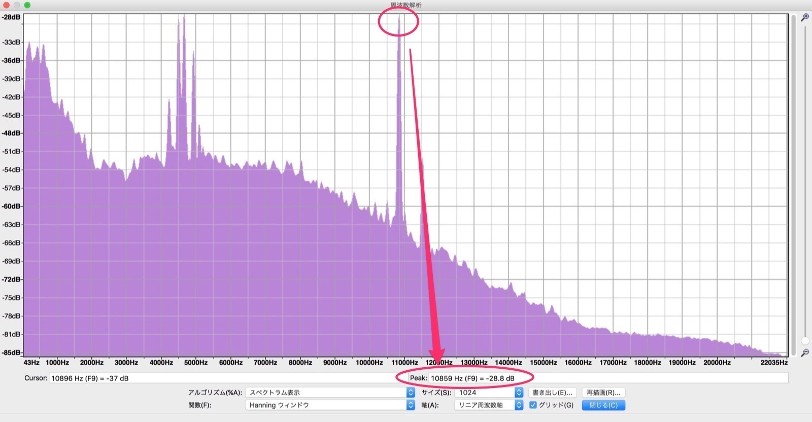812x422 pixels.
Task: Open the アルゴリズム dropdown showing スペクトラム表示
Action: point(330,393)
